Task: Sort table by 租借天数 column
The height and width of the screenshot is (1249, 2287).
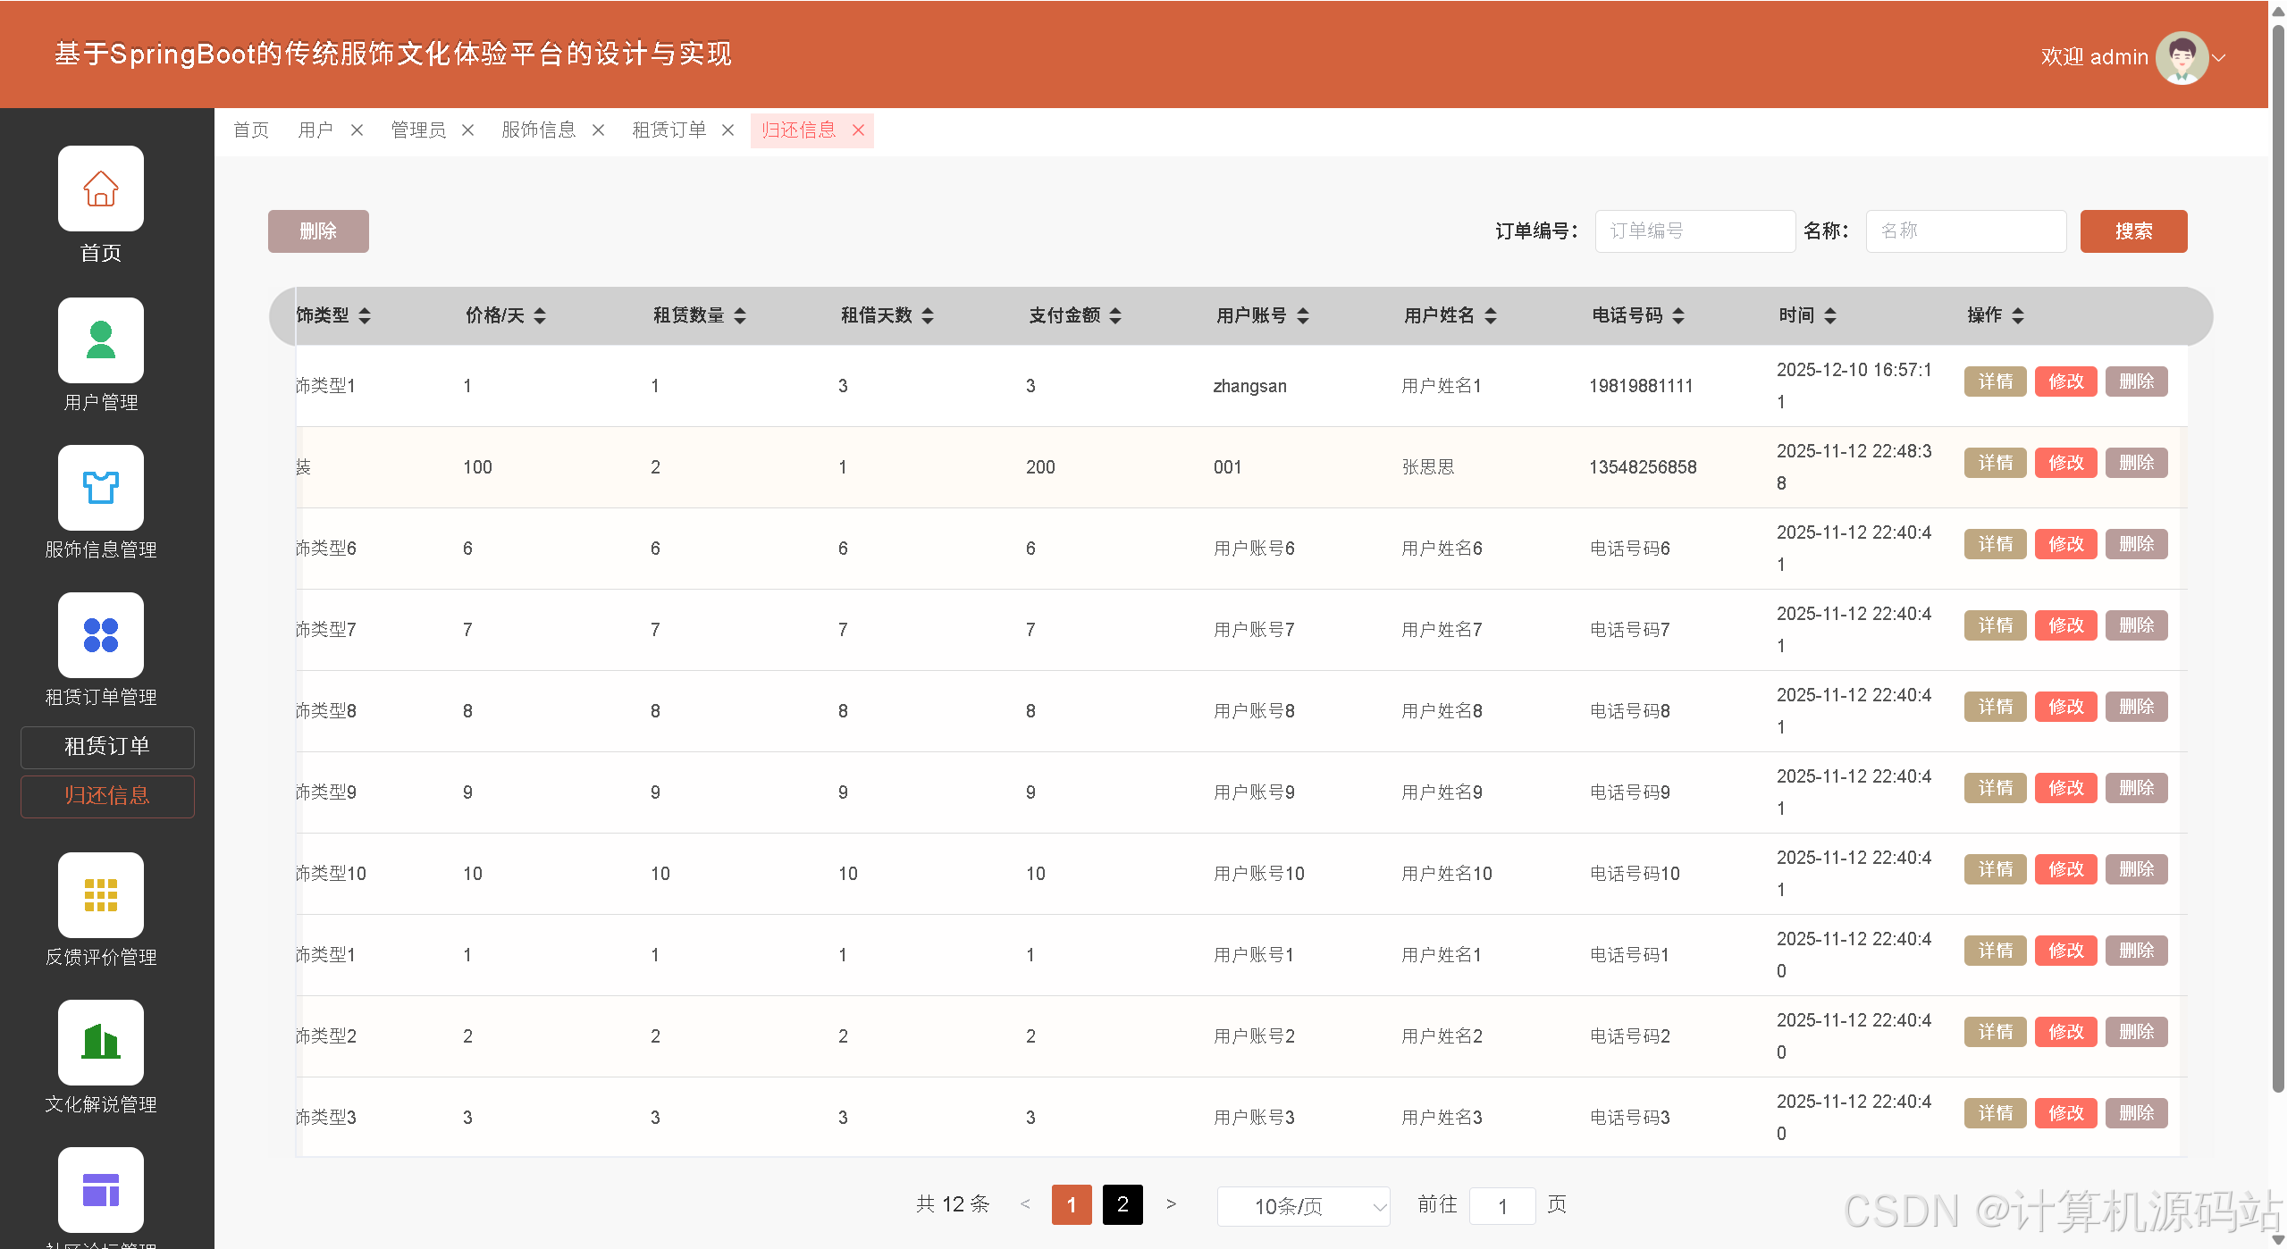Action: (x=928, y=315)
